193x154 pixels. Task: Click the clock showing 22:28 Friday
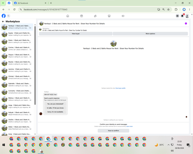[x=179, y=145]
